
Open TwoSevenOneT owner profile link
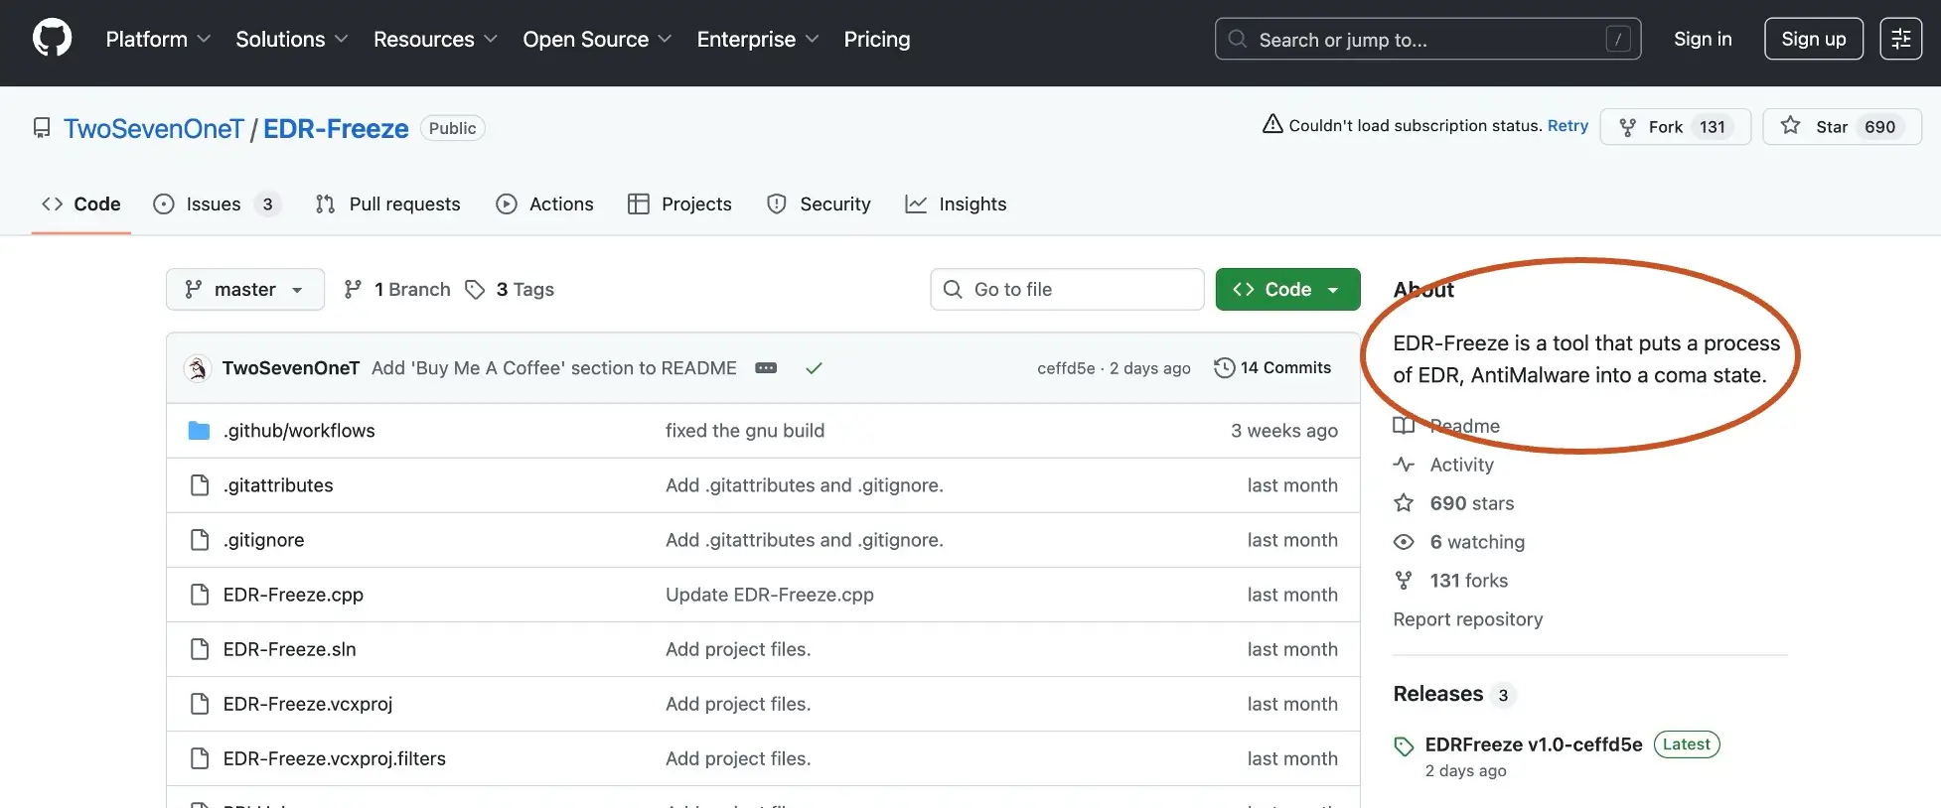(x=153, y=128)
